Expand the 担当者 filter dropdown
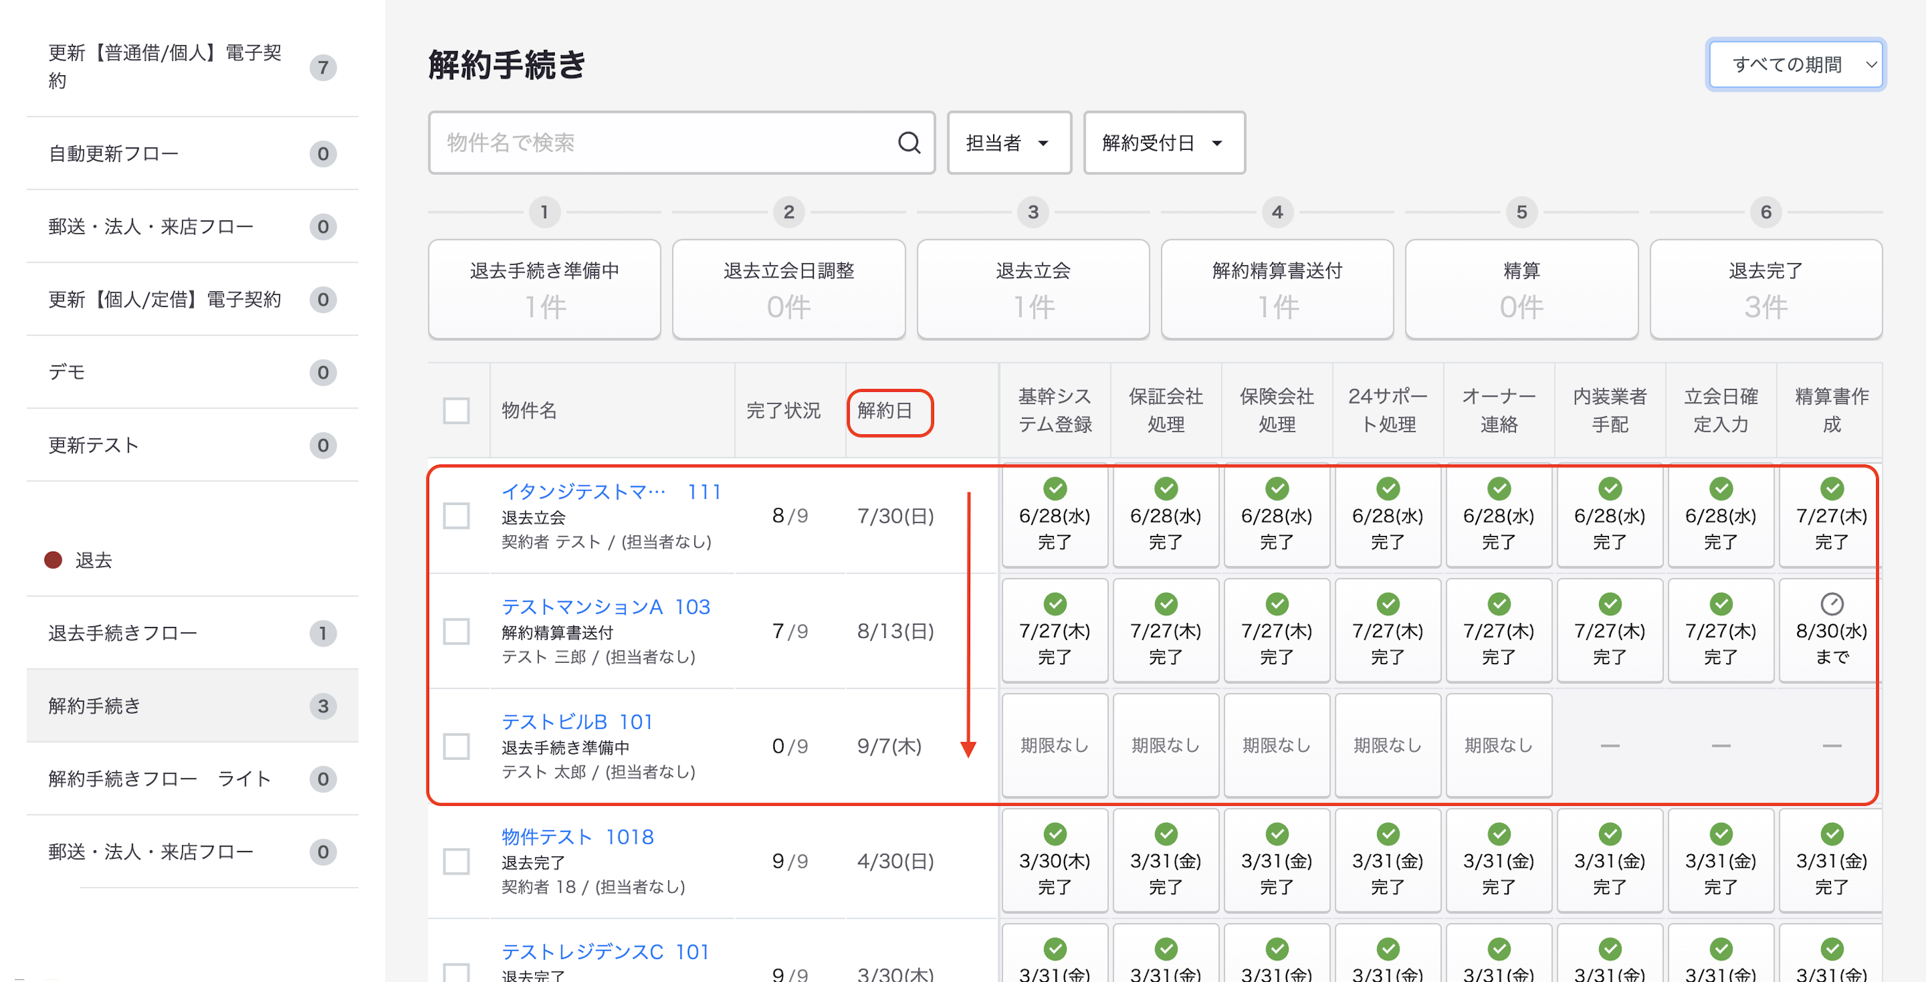The height and width of the screenshot is (982, 1926). coord(1009,143)
